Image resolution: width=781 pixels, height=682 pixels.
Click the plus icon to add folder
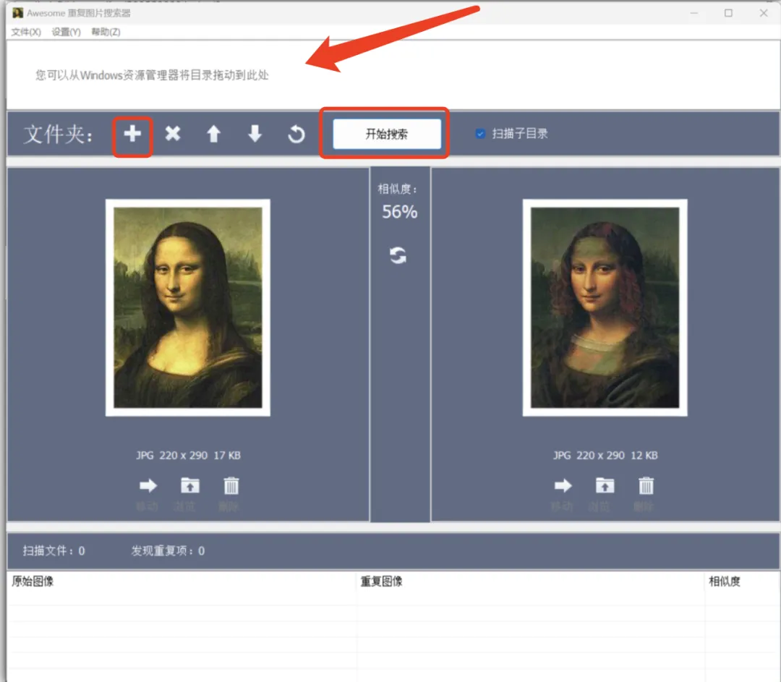tap(132, 134)
